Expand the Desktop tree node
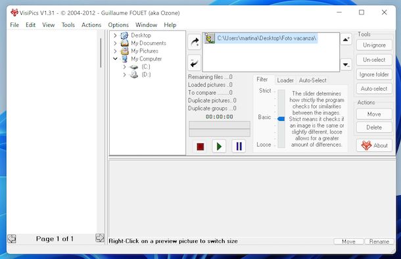 pos(115,35)
